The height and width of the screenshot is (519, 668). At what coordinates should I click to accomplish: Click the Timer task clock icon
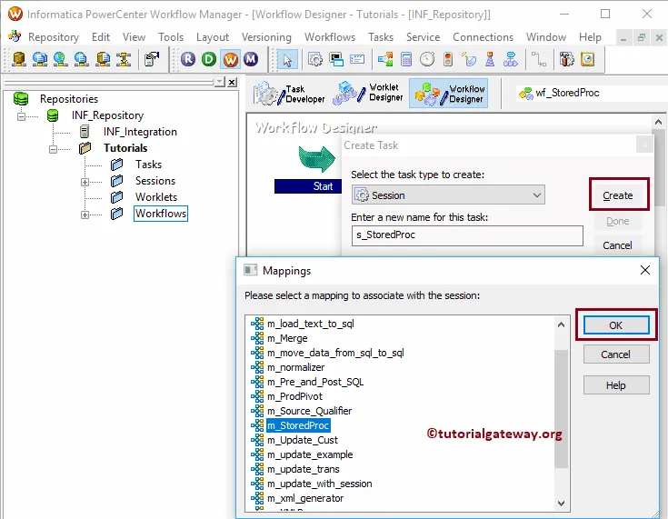click(427, 59)
